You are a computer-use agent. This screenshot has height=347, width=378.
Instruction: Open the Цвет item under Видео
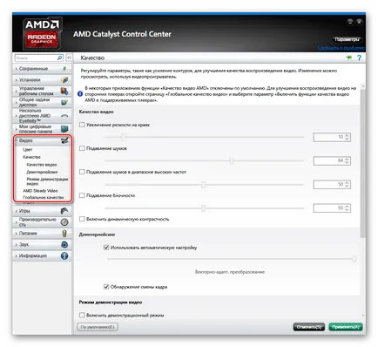[27, 150]
